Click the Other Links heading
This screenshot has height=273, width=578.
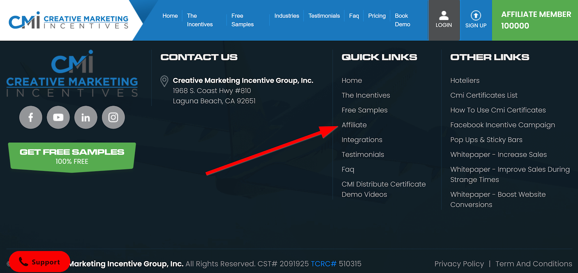[490, 57]
